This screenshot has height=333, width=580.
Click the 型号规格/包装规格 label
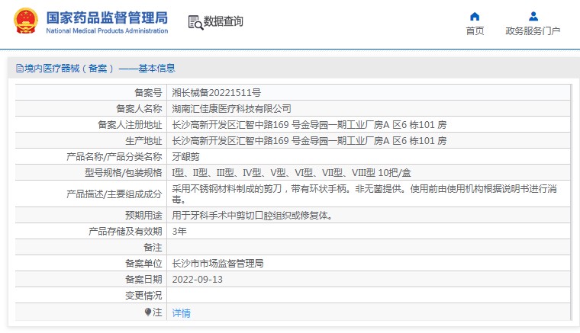[124, 173]
